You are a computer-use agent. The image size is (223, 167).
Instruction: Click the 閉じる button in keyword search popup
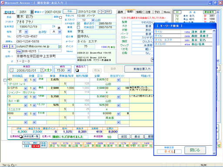coord(195,150)
